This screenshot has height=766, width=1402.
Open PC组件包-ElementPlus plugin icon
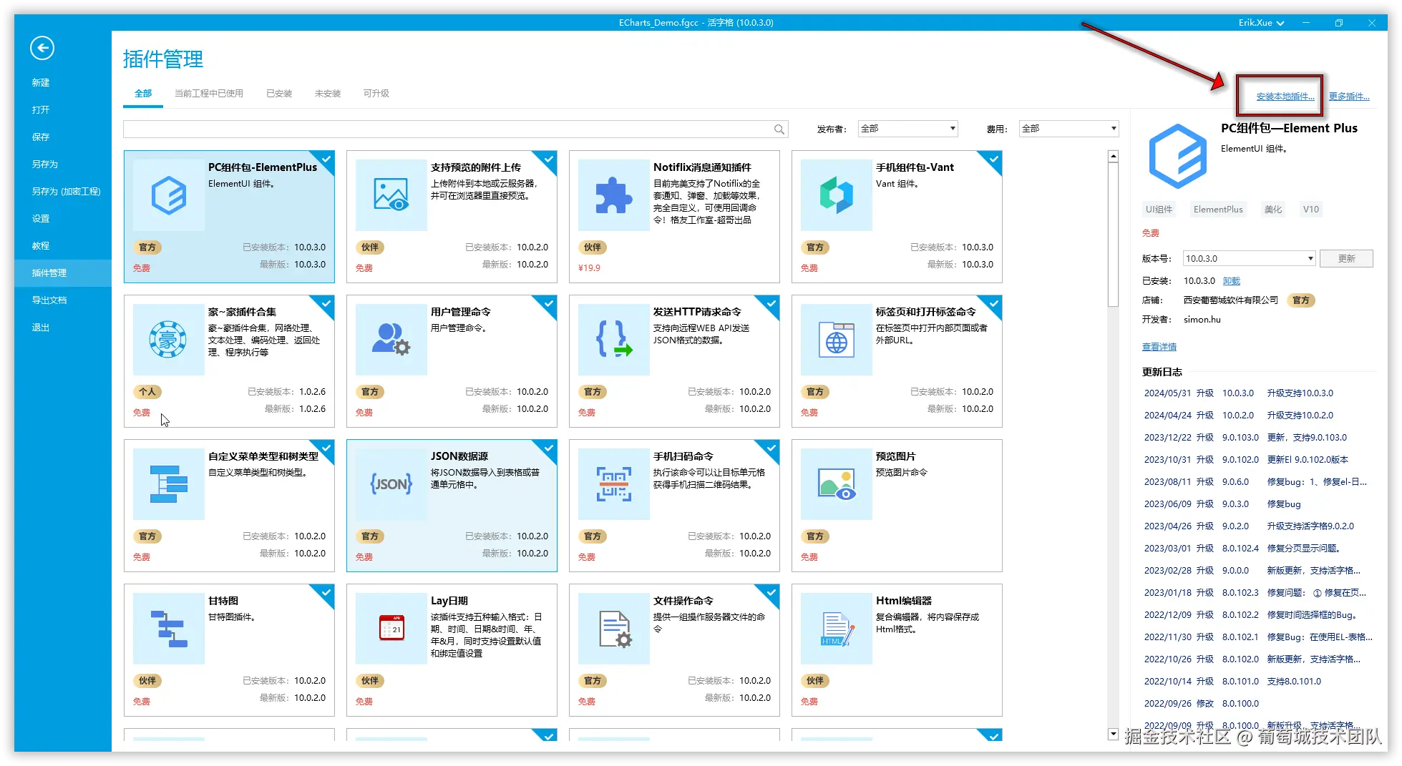pyautogui.click(x=169, y=195)
